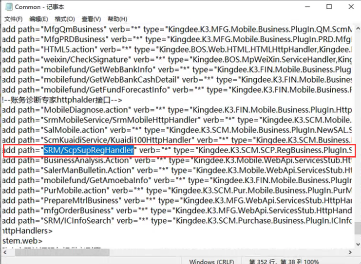
Task: Click vertical scrollbar up arrow
Action: (358, 29)
